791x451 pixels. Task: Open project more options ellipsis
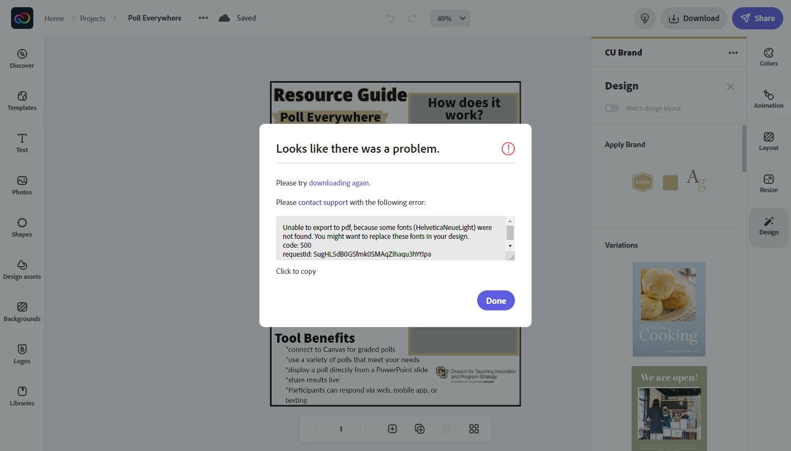pyautogui.click(x=203, y=18)
